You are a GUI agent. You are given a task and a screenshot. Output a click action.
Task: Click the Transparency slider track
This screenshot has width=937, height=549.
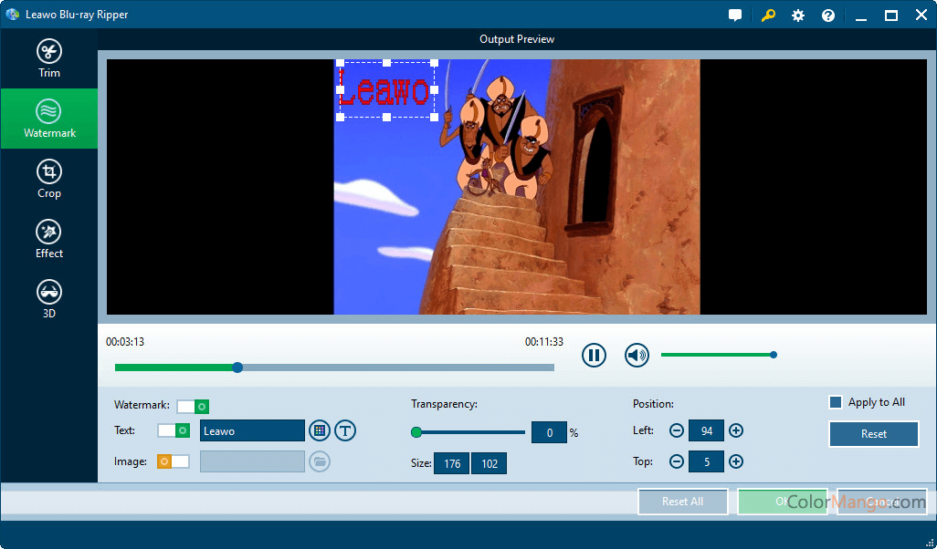point(470,432)
